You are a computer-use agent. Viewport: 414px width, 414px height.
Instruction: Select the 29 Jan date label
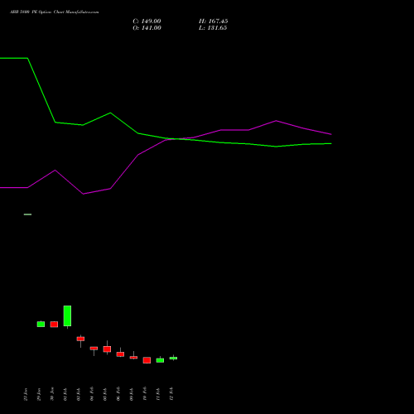[39, 394]
